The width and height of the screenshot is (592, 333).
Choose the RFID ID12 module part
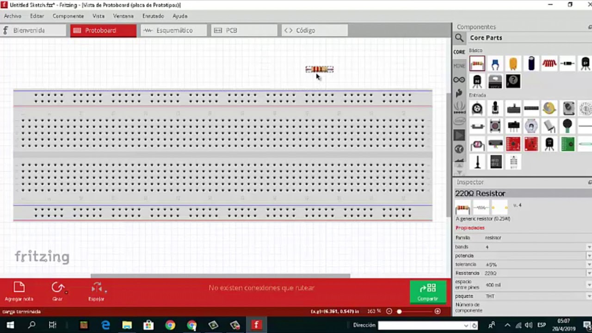click(x=495, y=162)
